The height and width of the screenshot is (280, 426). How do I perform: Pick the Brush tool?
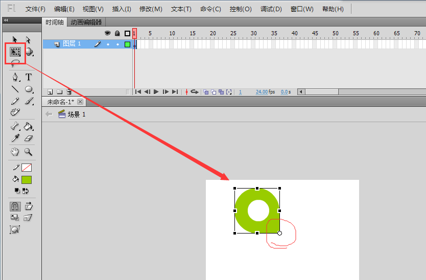coord(29,101)
